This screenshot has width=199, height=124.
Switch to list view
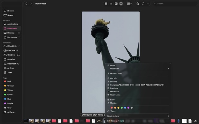111,3
